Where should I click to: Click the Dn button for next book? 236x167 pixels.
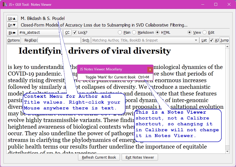[x=12, y=25]
